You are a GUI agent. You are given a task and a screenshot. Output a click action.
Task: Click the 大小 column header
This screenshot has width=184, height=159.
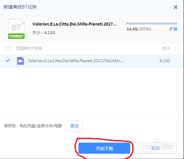(166, 48)
